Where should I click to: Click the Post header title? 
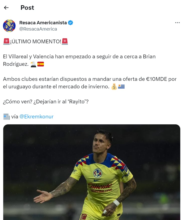[x=27, y=8]
